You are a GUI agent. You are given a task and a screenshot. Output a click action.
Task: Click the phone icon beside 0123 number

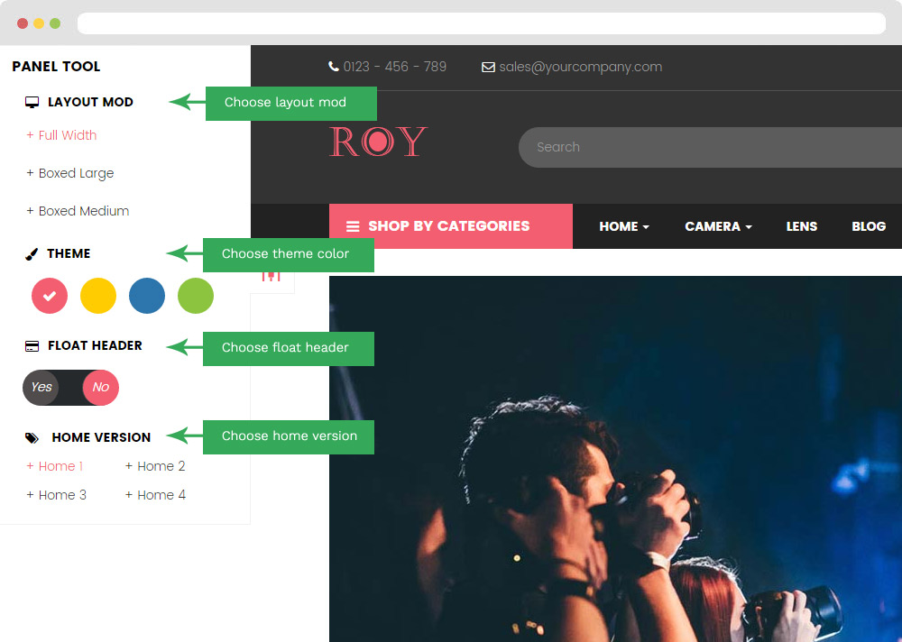pos(333,66)
